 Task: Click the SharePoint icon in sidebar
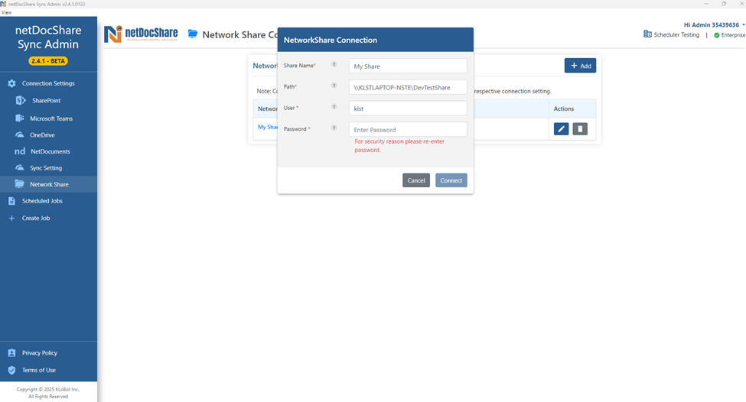click(x=21, y=100)
